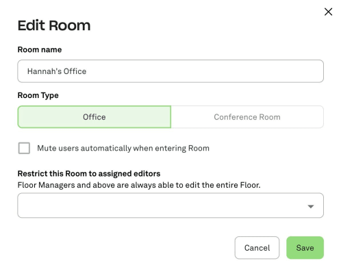Screen dimensions: 341x274
Task: Click the 'Restrict this Room to assigned editors' heading
Action: point(89,173)
